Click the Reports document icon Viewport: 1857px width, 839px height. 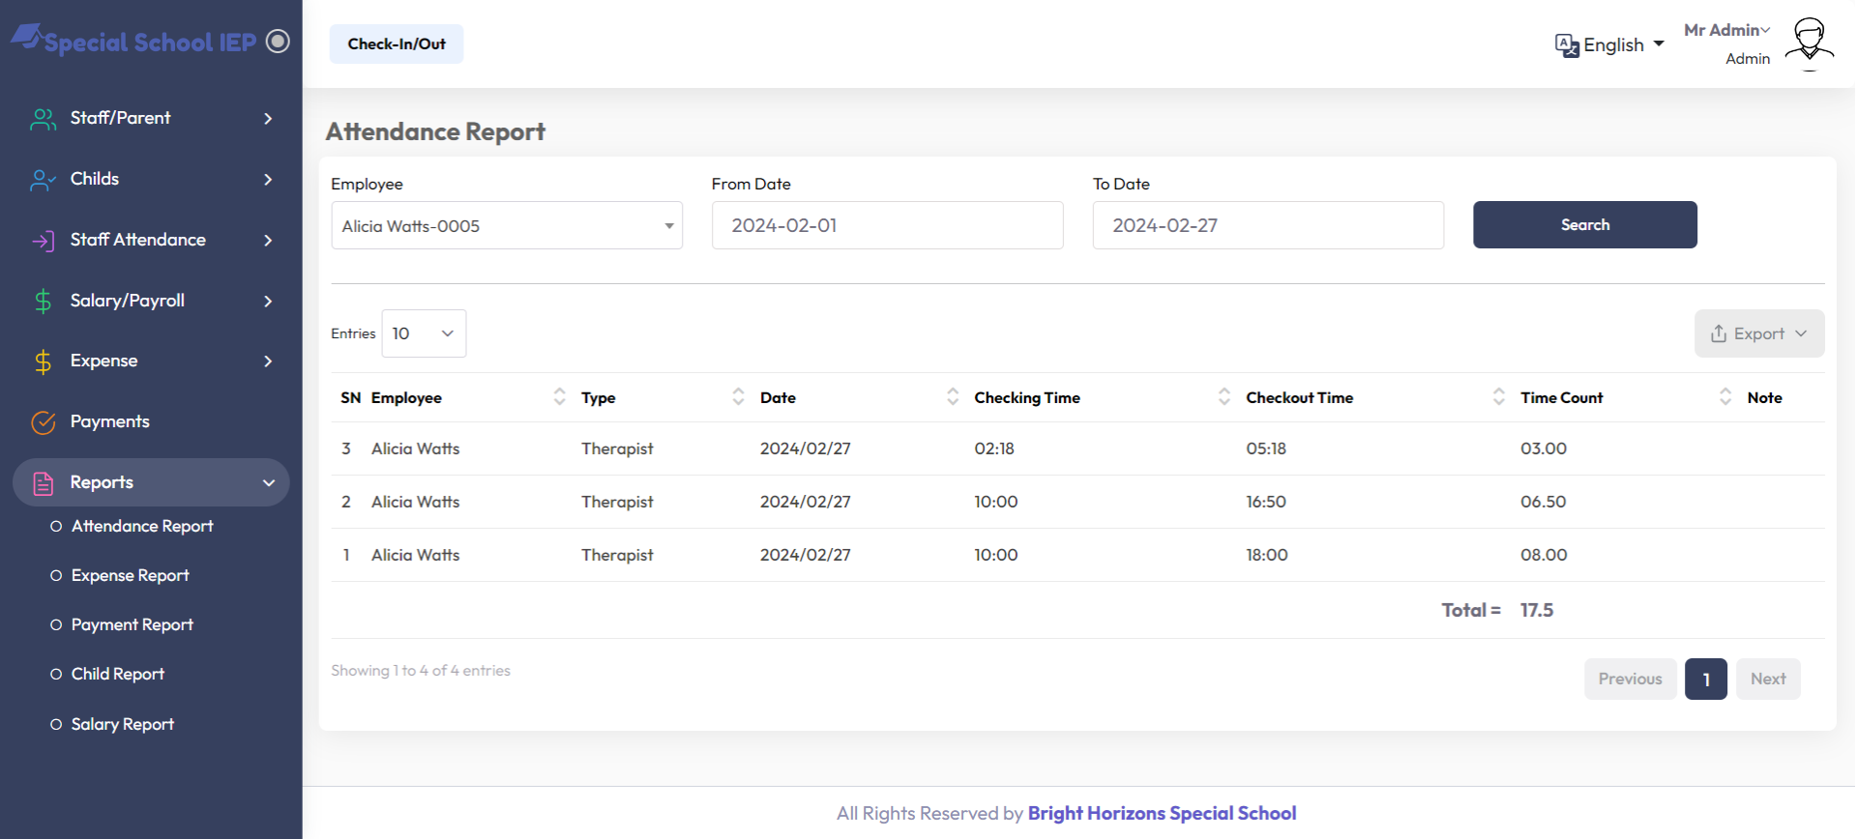43,483
